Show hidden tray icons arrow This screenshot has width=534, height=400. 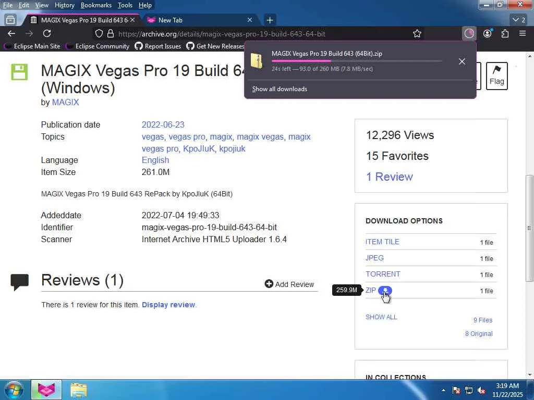pos(443,391)
